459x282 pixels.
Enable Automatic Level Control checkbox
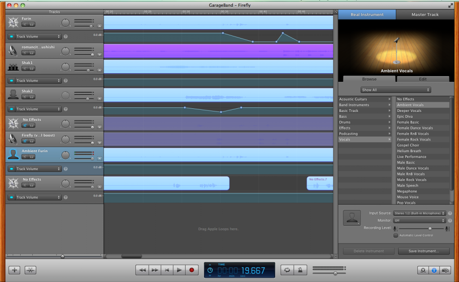coord(395,235)
